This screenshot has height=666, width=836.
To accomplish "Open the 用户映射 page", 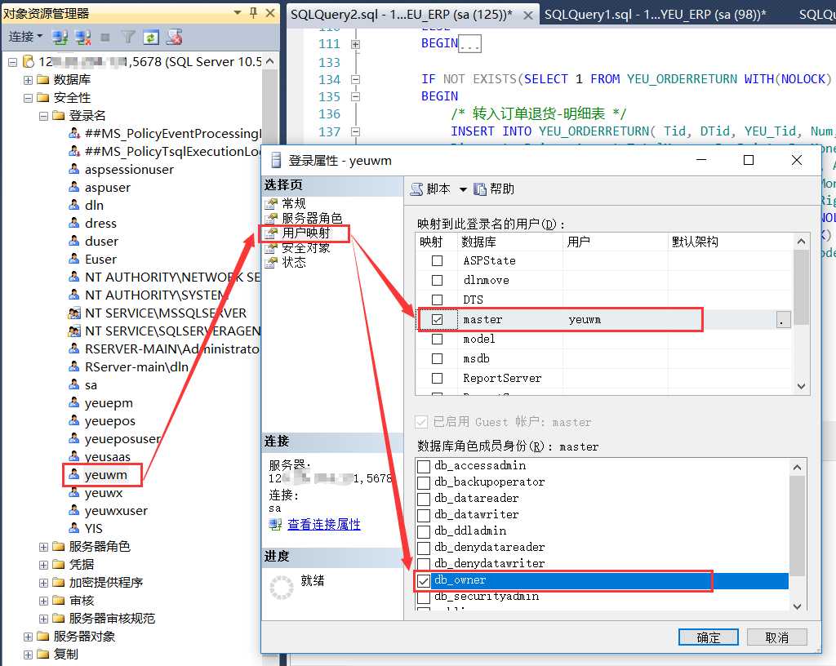I will coord(306,233).
